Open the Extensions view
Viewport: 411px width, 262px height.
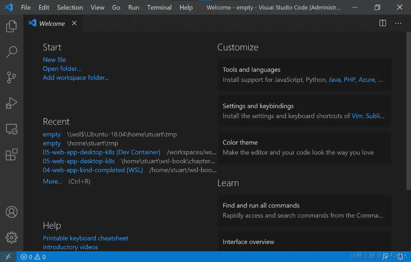point(11,154)
